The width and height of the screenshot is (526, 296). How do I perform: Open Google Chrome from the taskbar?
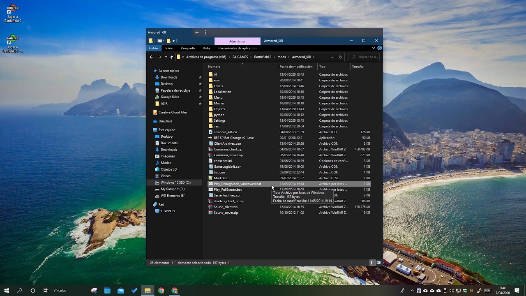(161, 290)
